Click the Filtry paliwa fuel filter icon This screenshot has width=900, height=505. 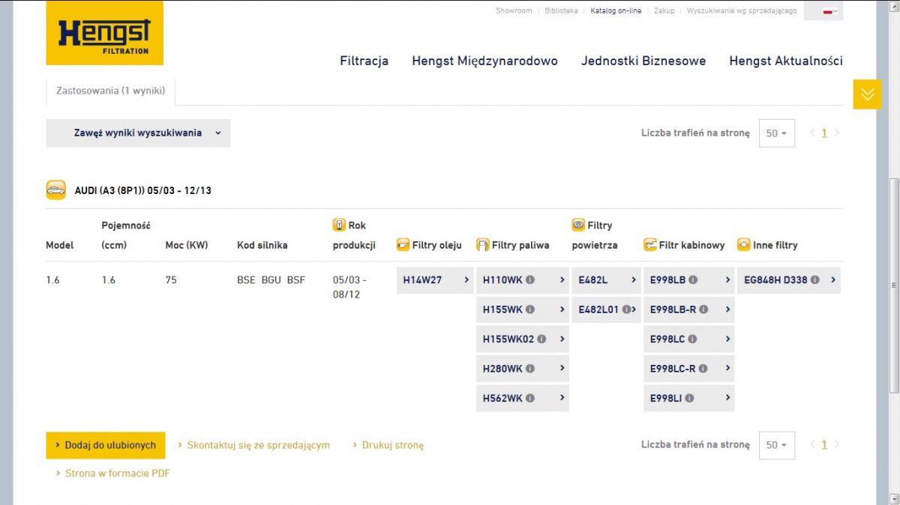[x=483, y=245]
